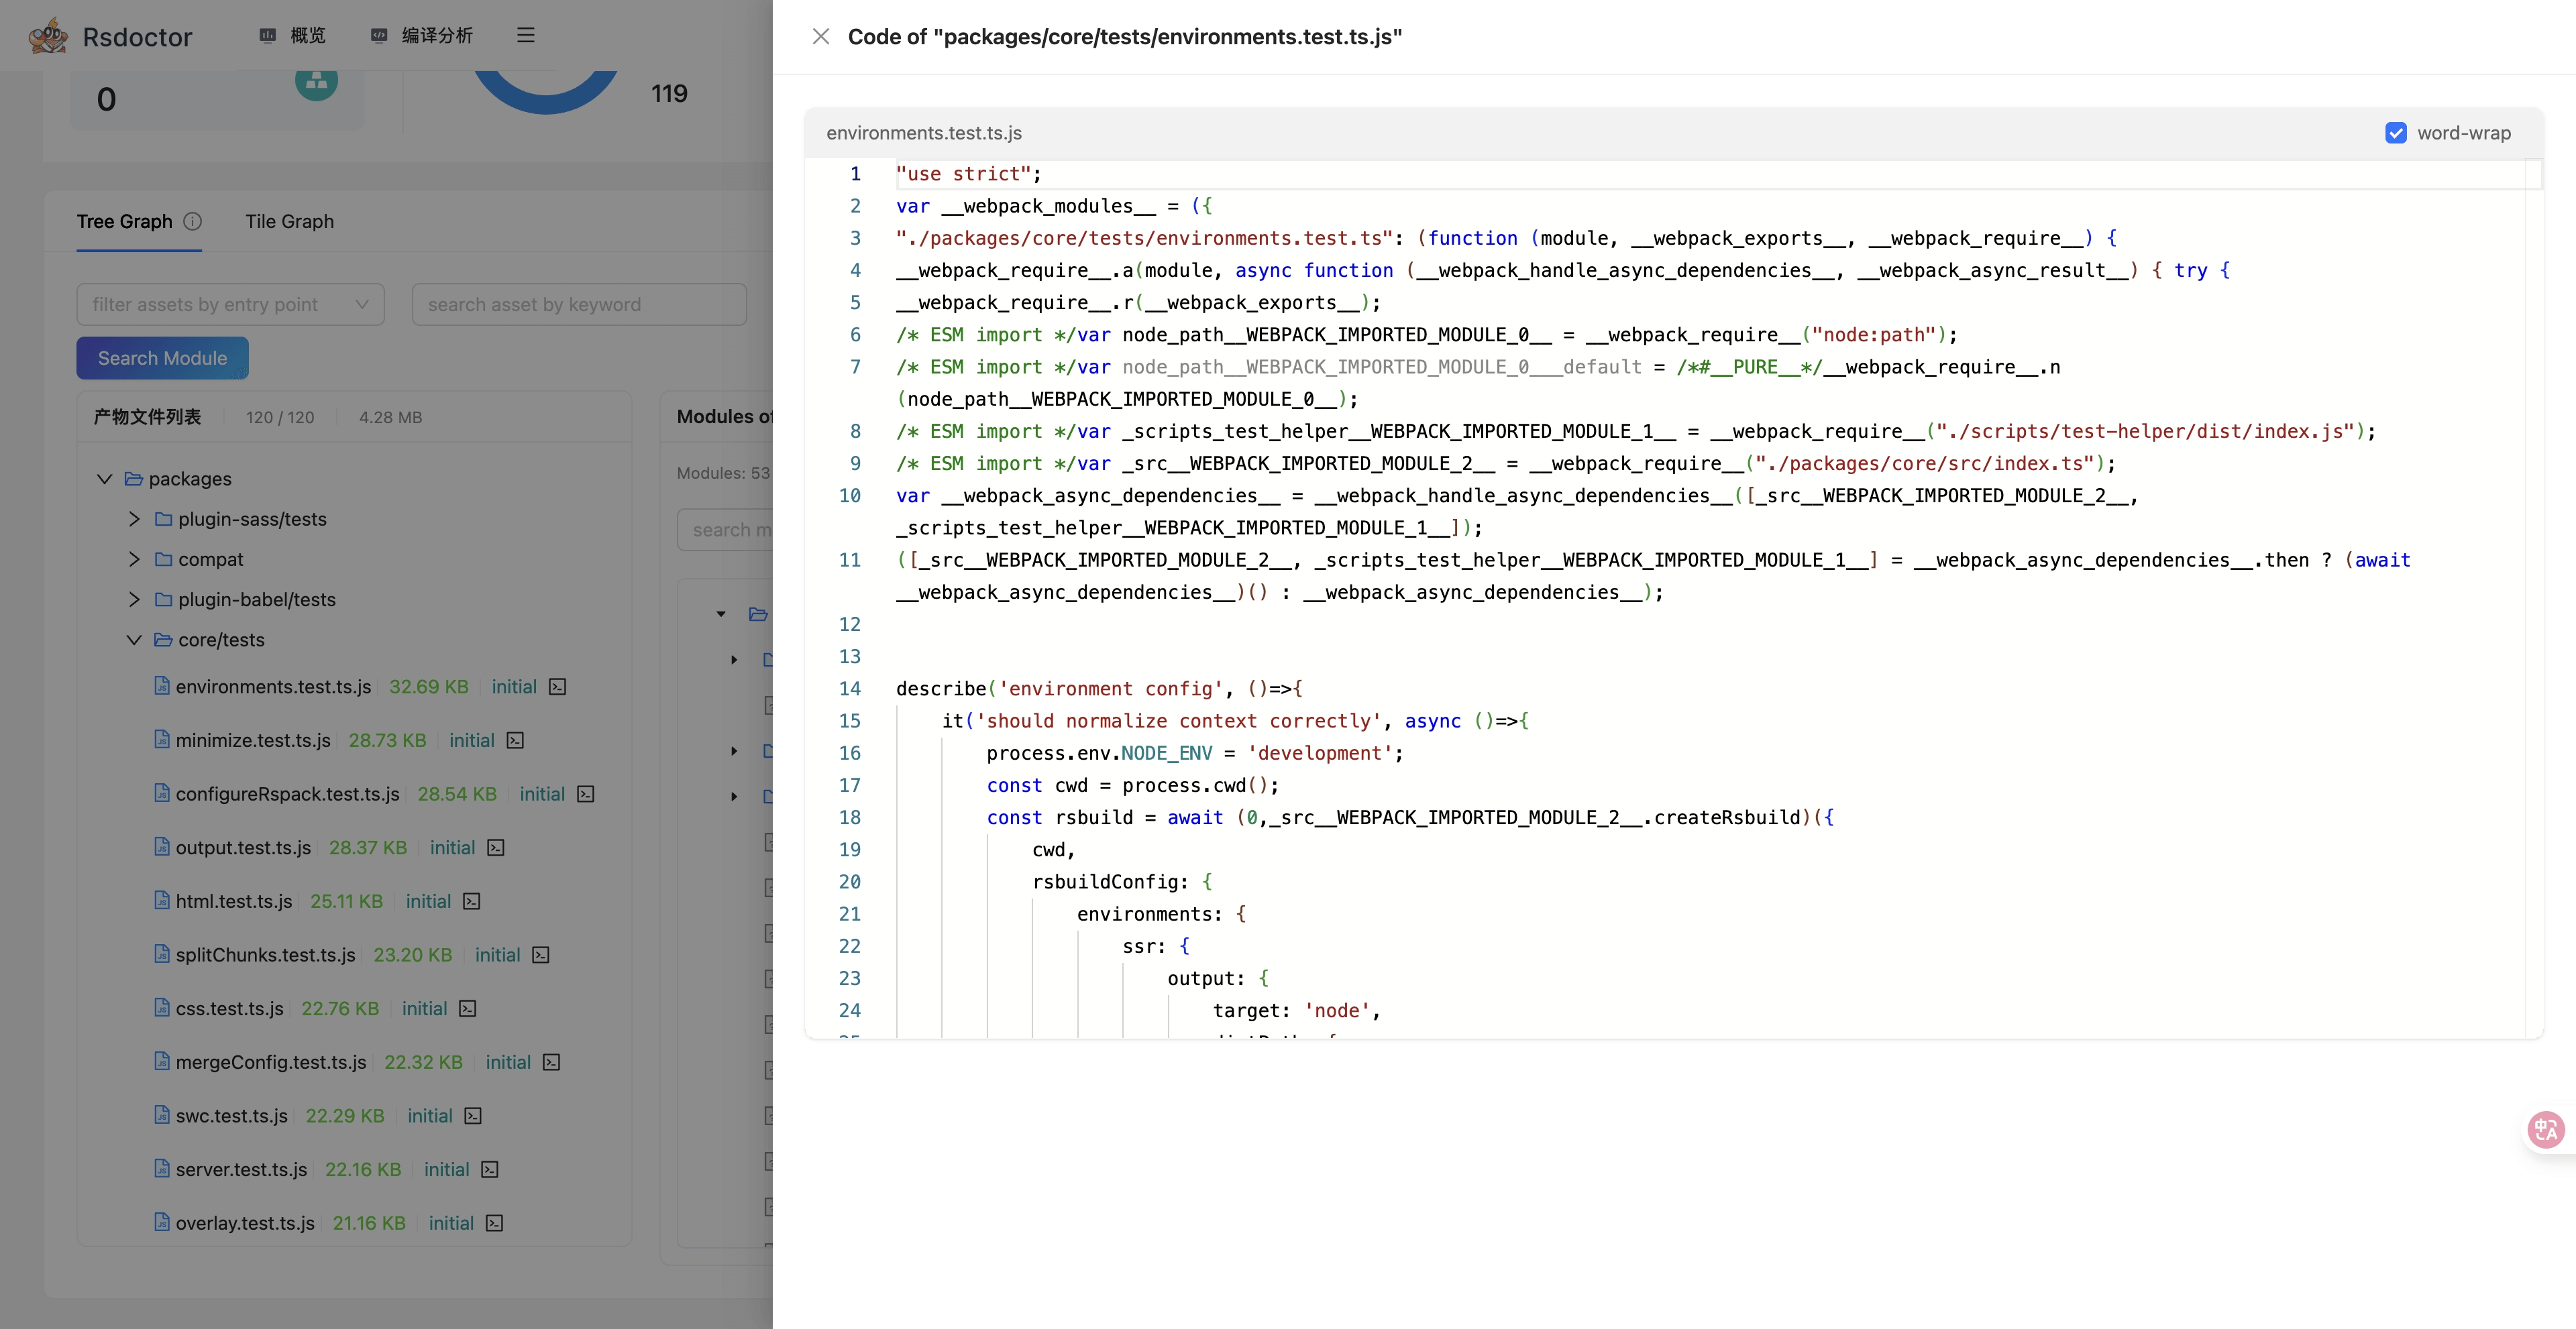Toggle the word-wrap checkbox
Screen dimensions: 2576x1329
click(2396, 133)
